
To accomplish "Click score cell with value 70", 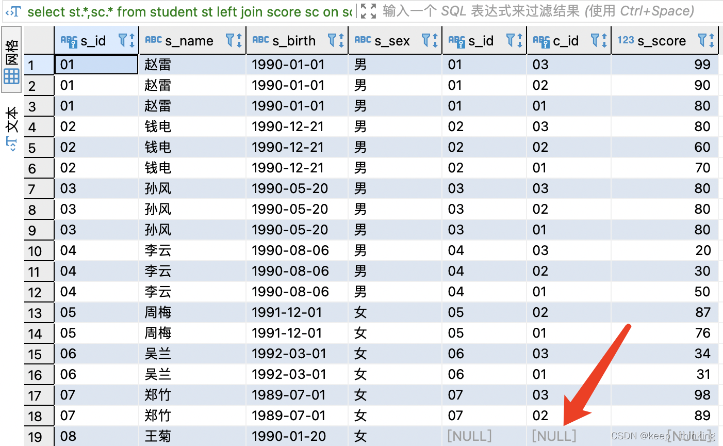I will (x=665, y=168).
